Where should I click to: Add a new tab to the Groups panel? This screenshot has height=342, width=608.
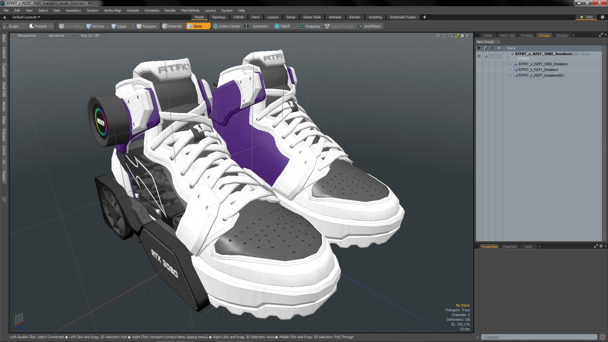[x=573, y=35]
